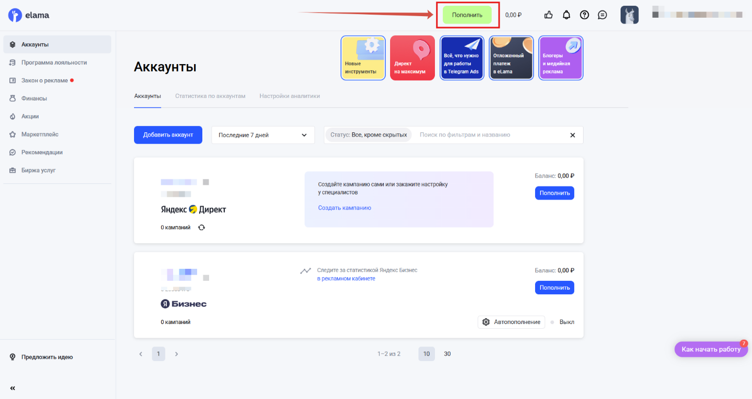Click the profile avatar image
This screenshot has width=752, height=399.
coord(629,15)
